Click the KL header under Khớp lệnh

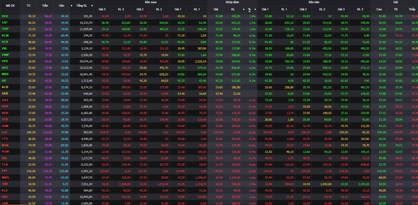click(x=233, y=9)
